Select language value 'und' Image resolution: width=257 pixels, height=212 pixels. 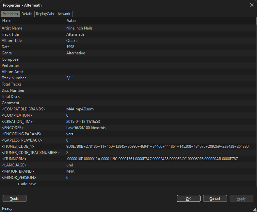tap(70, 165)
